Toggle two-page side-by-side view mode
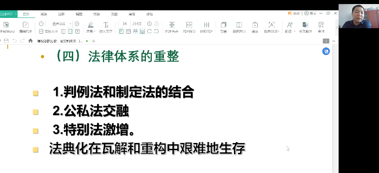379x173 pixels. (128, 31)
